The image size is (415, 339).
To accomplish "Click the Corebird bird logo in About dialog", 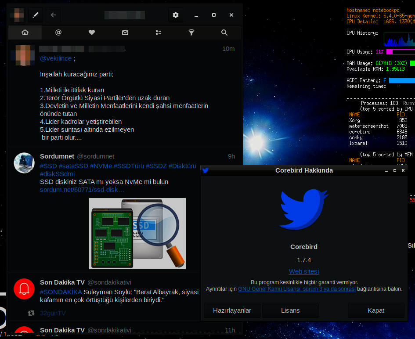I will click(x=304, y=209).
